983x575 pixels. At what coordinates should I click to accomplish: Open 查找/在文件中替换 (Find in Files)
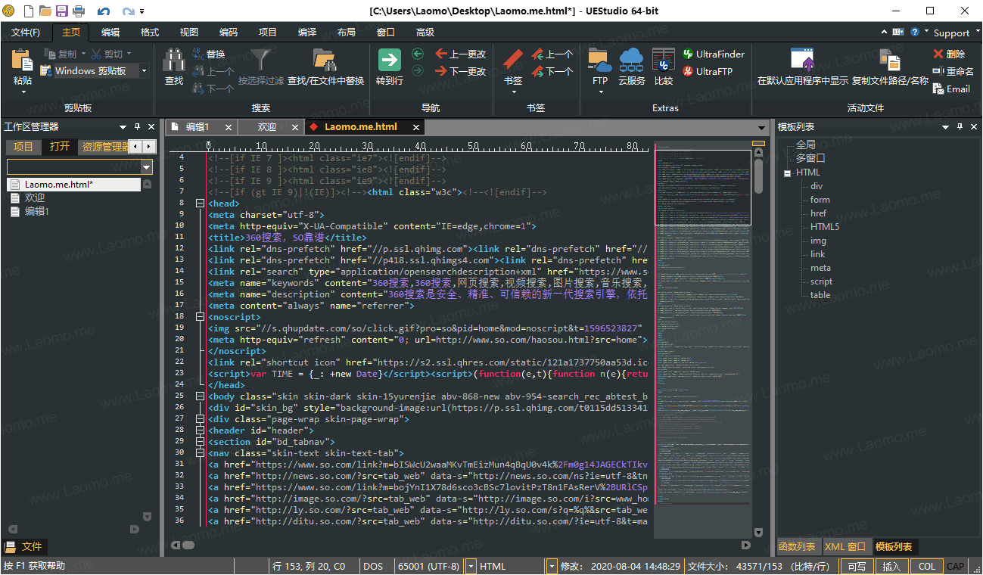[325, 67]
